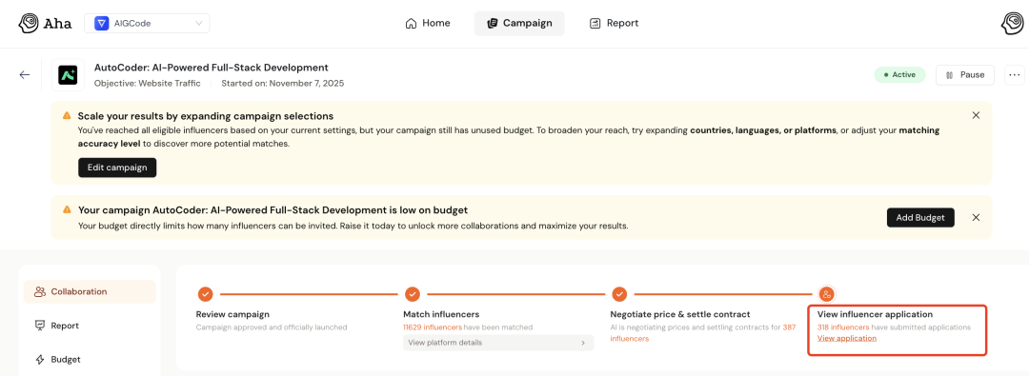Click the Active status badge
Screen dimensions: 1029x376
pyautogui.click(x=899, y=75)
